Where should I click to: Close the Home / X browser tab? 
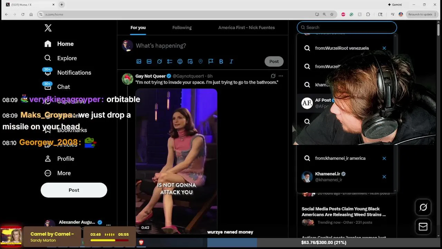tap(54, 5)
